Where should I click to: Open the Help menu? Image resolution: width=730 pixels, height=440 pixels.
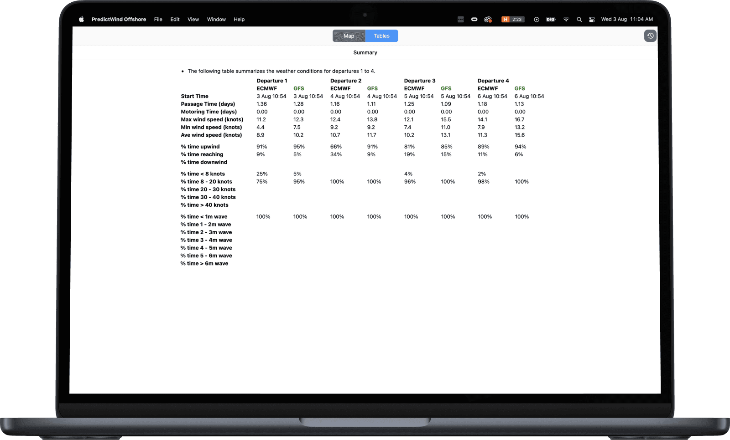[239, 19]
